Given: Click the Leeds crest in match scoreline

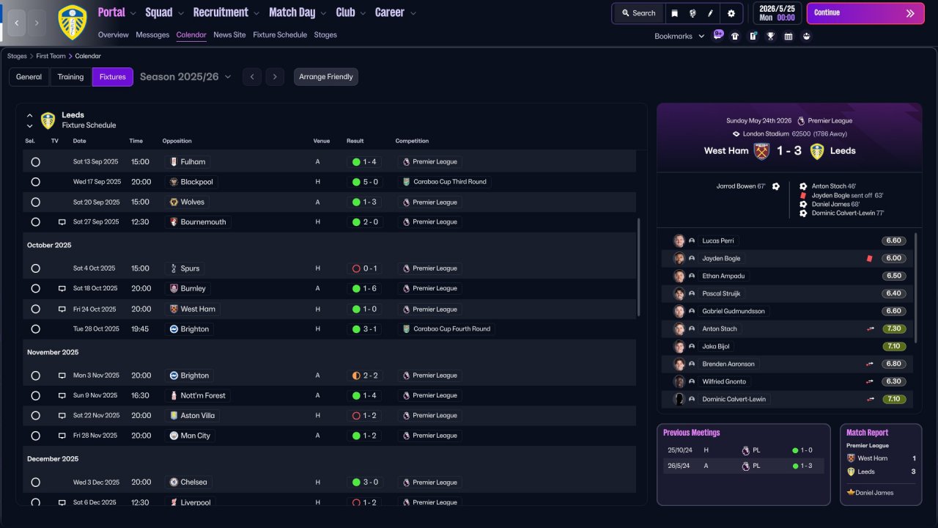Looking at the screenshot, I should click(x=817, y=151).
